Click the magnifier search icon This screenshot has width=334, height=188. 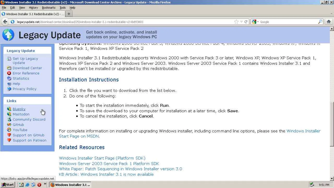320,22
